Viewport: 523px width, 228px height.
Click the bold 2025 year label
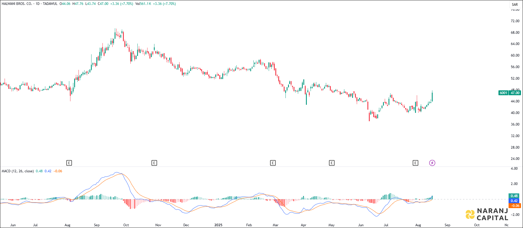(218, 225)
